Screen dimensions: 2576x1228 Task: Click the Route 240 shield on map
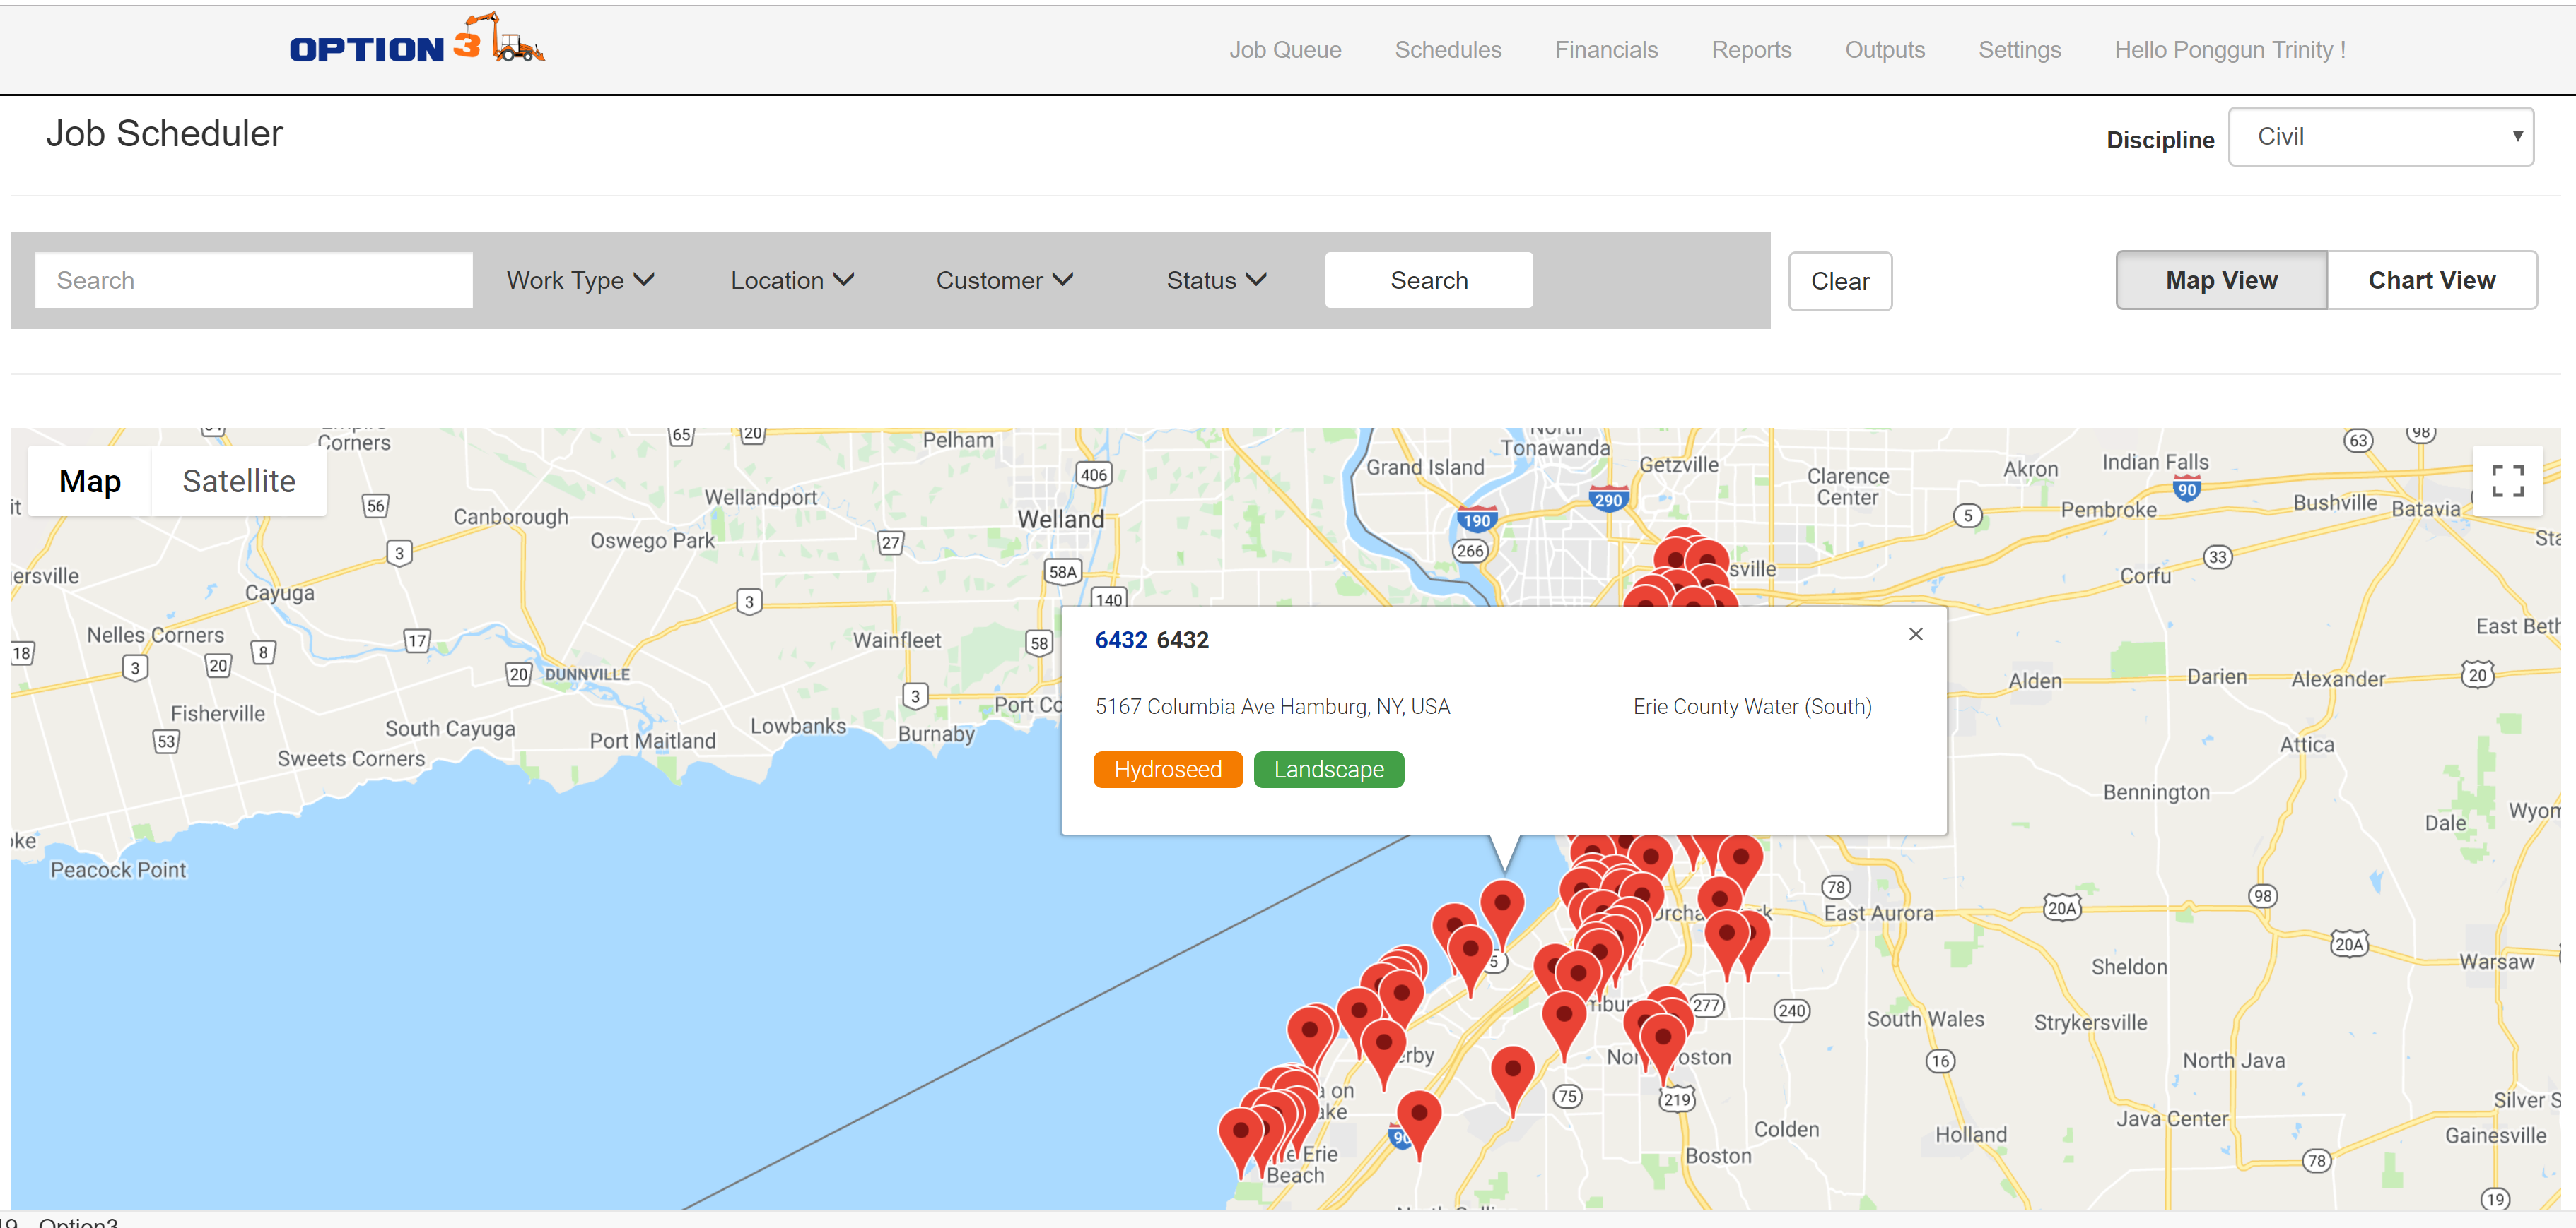[x=1791, y=1011]
